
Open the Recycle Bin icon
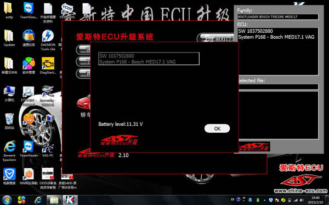9,121
